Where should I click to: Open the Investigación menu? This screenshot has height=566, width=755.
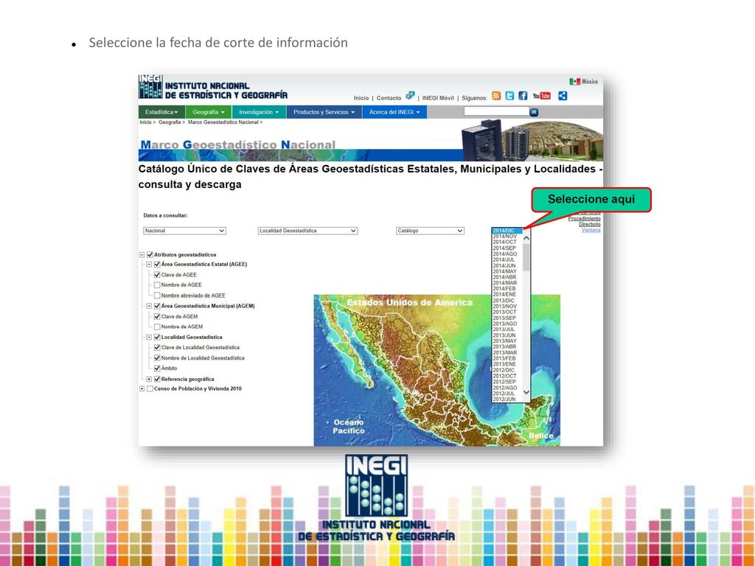click(259, 112)
